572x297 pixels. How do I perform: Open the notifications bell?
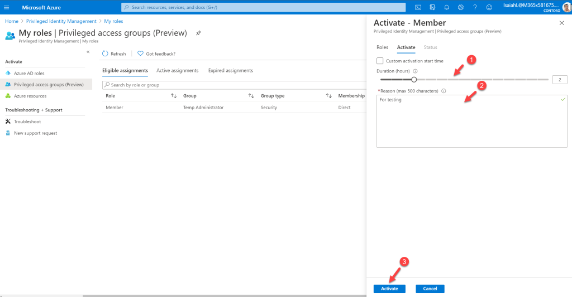(x=446, y=7)
